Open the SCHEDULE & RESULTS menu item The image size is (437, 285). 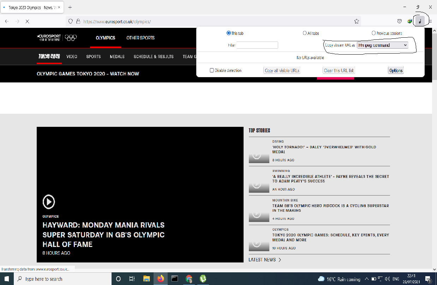tap(154, 56)
